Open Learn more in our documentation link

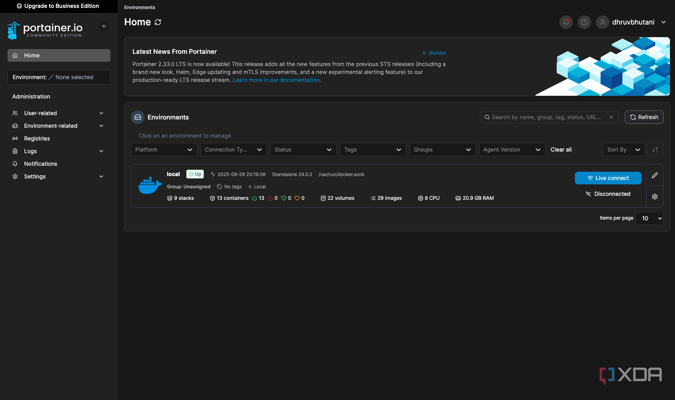pos(276,80)
